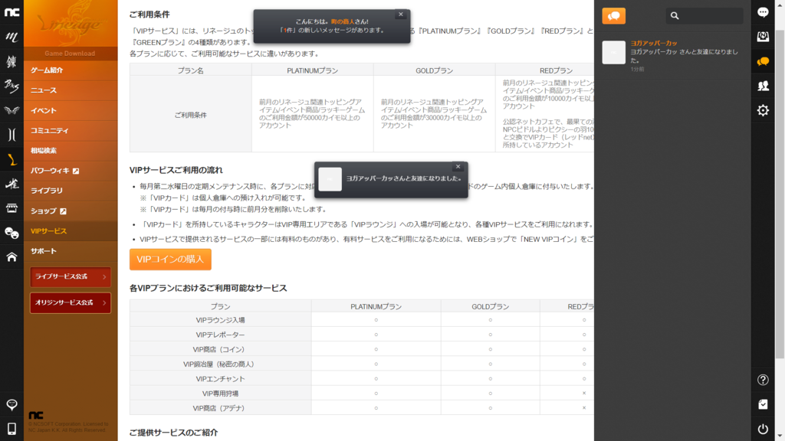The width and height of the screenshot is (785, 441).
Task: Click the Game Download button
Action: coord(70,54)
